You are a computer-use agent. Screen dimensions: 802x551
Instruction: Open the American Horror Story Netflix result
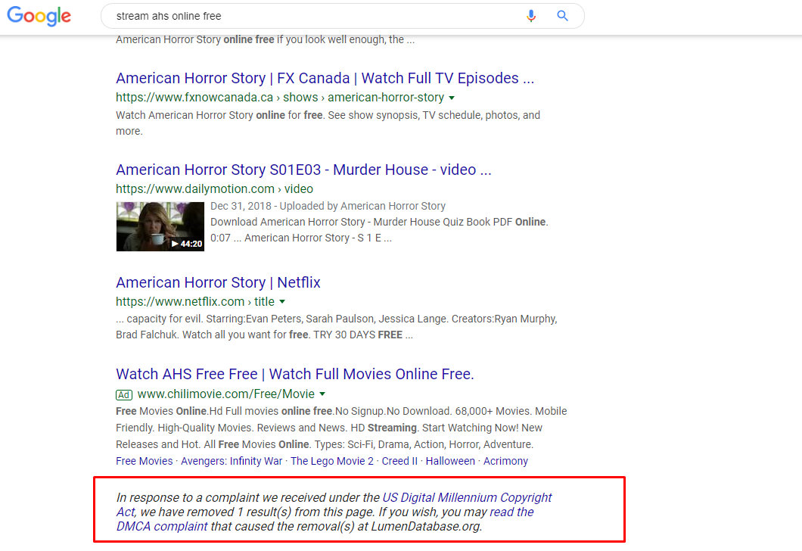click(218, 282)
